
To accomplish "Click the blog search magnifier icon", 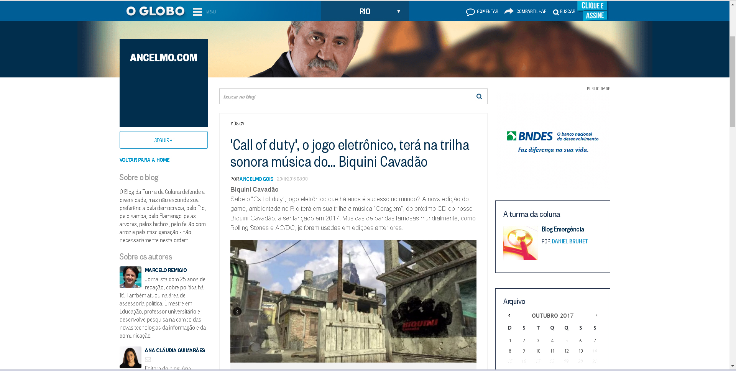I will coord(479,97).
